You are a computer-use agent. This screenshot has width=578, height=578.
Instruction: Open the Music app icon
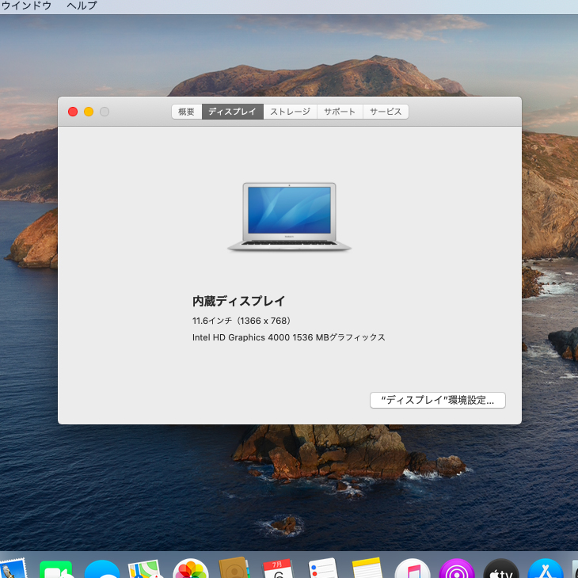pyautogui.click(x=412, y=569)
